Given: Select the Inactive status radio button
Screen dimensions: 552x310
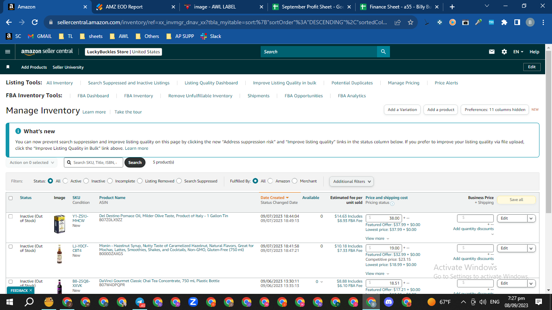Looking at the screenshot, I should (86, 181).
